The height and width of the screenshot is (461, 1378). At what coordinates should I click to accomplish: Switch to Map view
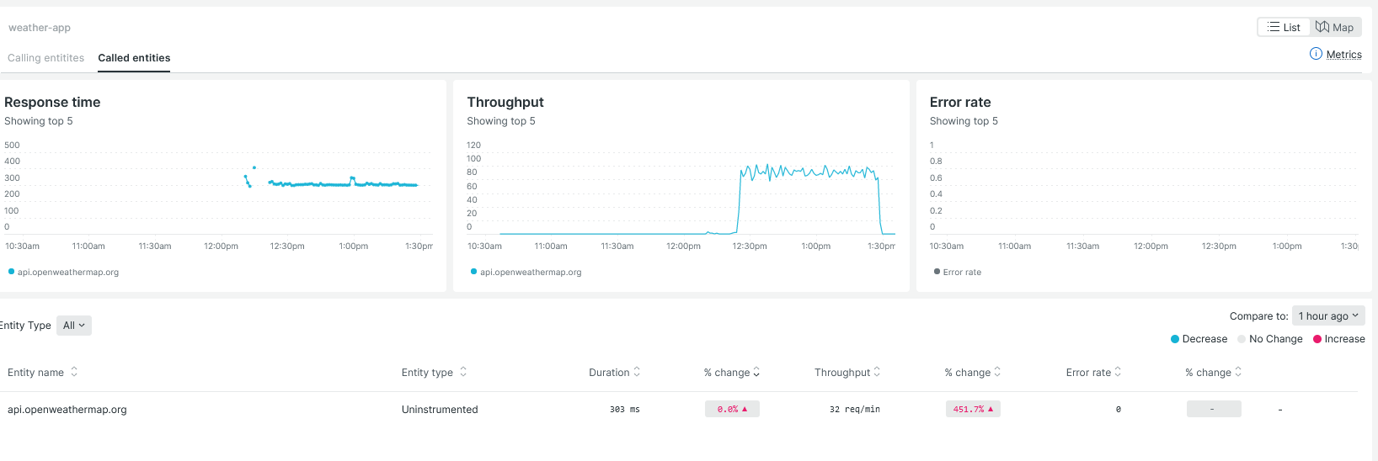1336,27
